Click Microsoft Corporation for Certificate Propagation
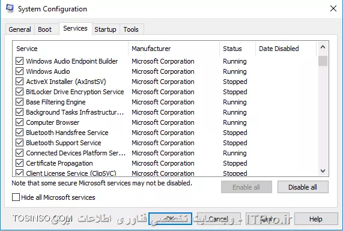 point(163,163)
